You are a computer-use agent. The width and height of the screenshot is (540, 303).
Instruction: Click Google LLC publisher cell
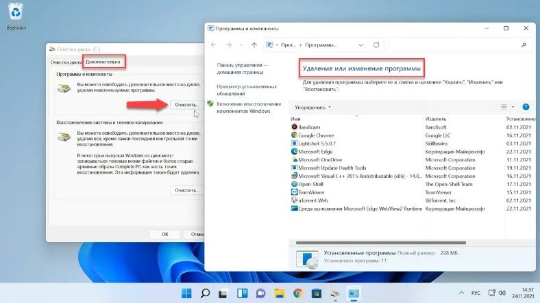438,135
